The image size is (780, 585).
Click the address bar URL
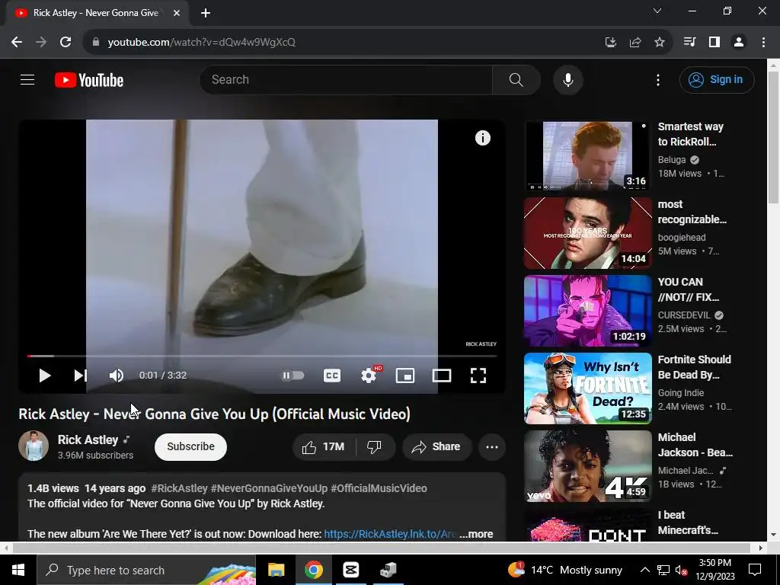(201, 43)
